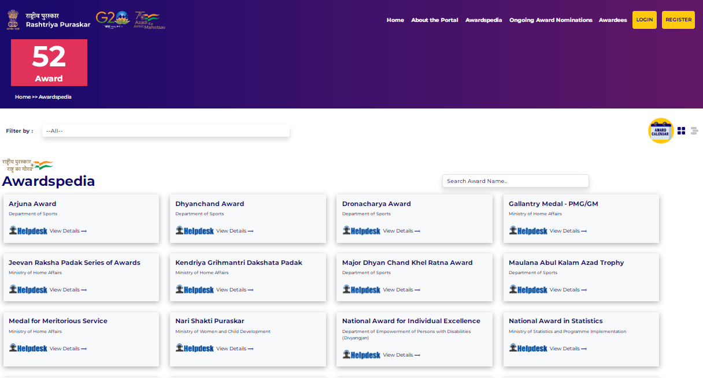The width and height of the screenshot is (703, 378).
Task: Open Helpdesk for Major Dhyan Chand Khel Ratna
Action: [361, 290]
